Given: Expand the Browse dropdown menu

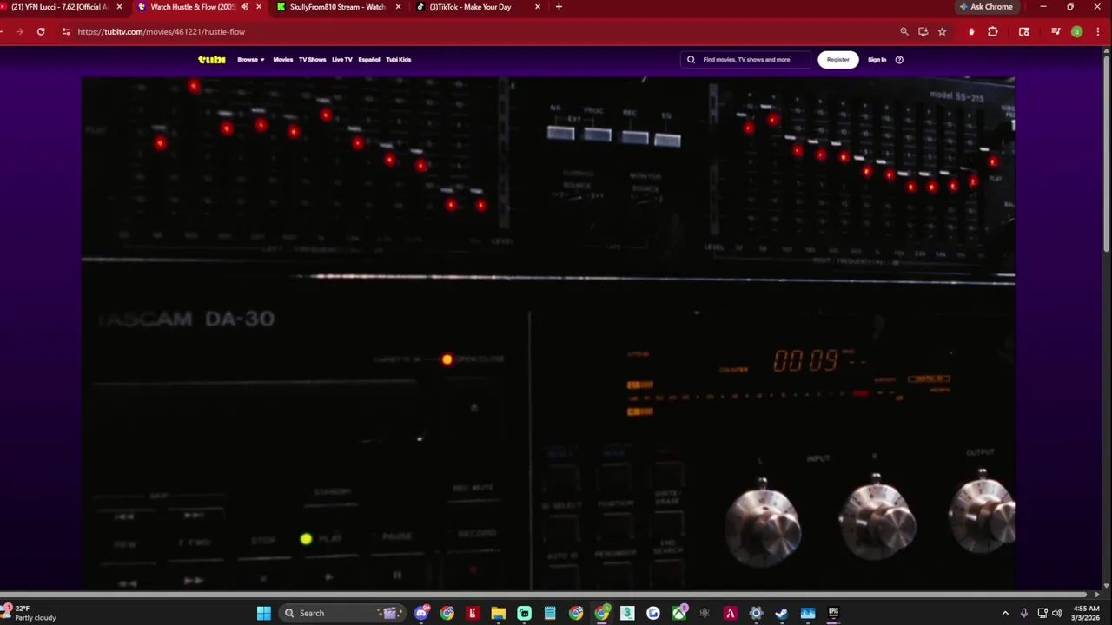Looking at the screenshot, I should 251,60.
